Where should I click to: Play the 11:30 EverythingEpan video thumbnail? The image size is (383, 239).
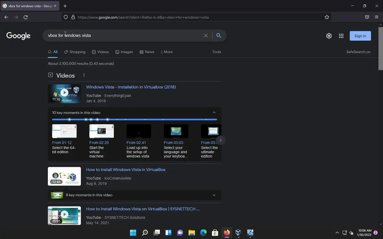[x=64, y=94]
